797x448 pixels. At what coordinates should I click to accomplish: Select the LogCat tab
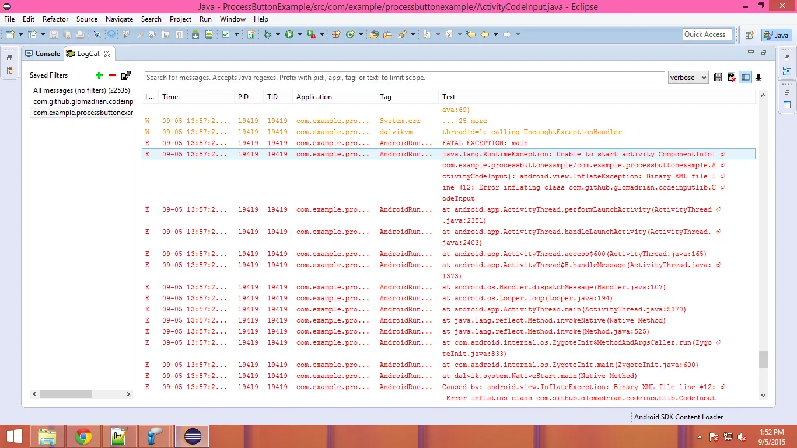[x=89, y=53]
